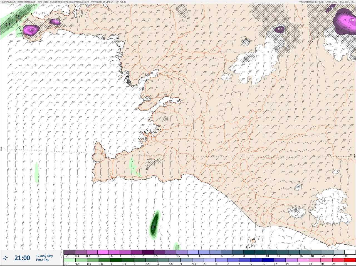
Task: Click the Veðurstofan logo icon beside the time
Action: click(x=5, y=258)
